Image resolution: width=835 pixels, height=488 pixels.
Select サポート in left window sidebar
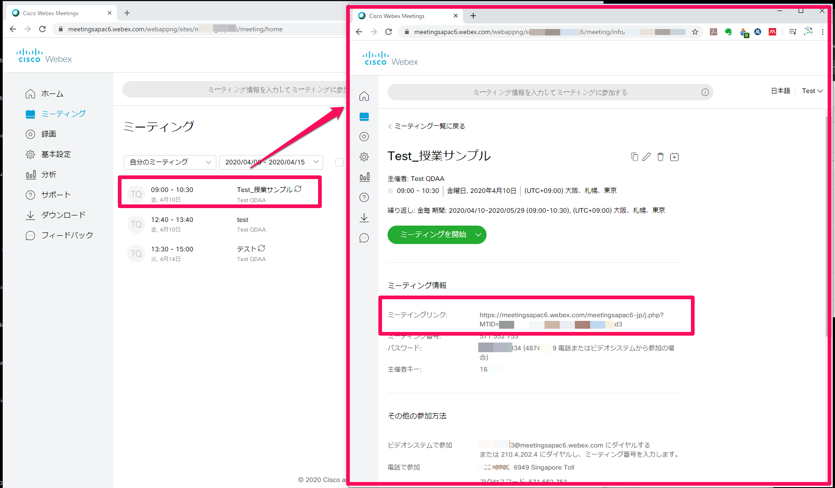[x=48, y=195]
